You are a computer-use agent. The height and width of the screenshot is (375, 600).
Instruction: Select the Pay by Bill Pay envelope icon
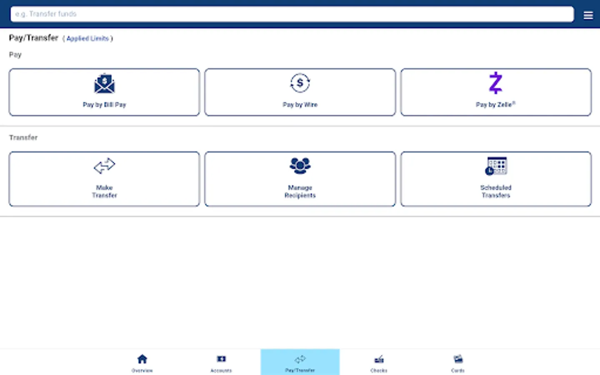click(x=104, y=83)
